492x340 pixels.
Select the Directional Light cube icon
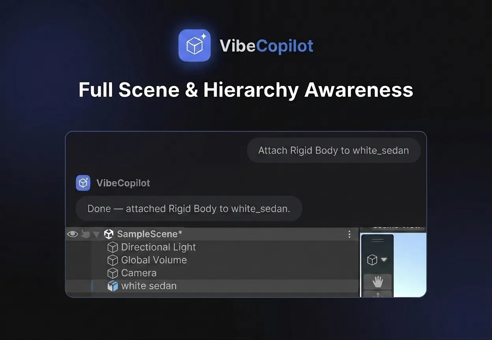[113, 247]
